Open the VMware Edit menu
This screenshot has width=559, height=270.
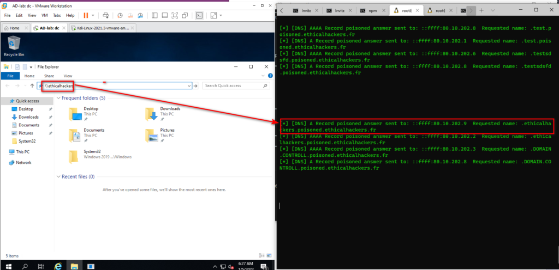pos(19,15)
